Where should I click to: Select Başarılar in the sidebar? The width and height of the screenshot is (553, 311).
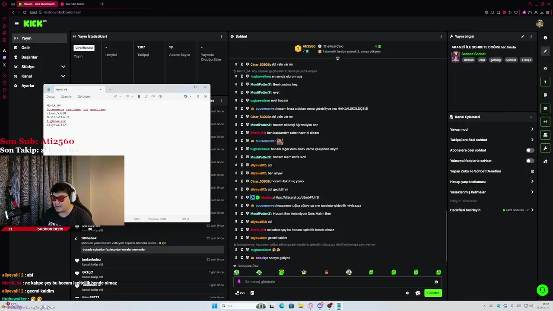(x=40, y=57)
